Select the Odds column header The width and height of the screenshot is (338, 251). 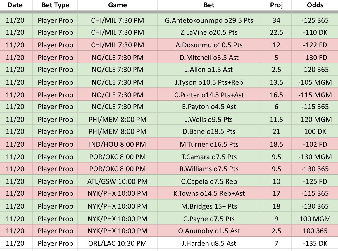click(x=315, y=5)
